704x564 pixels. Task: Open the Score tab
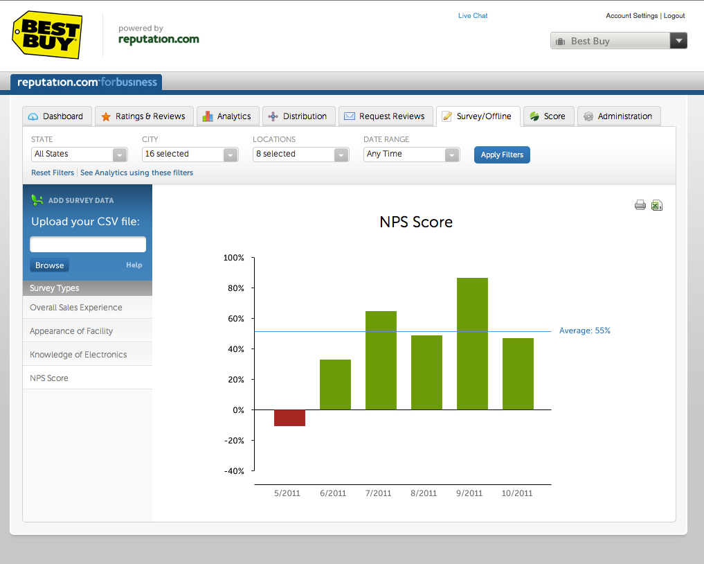pos(549,116)
